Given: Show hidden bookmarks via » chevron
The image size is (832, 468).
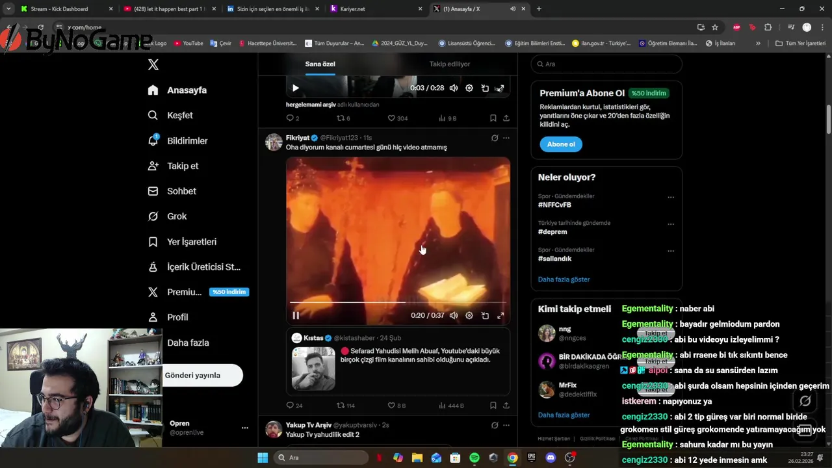Looking at the screenshot, I should (758, 44).
